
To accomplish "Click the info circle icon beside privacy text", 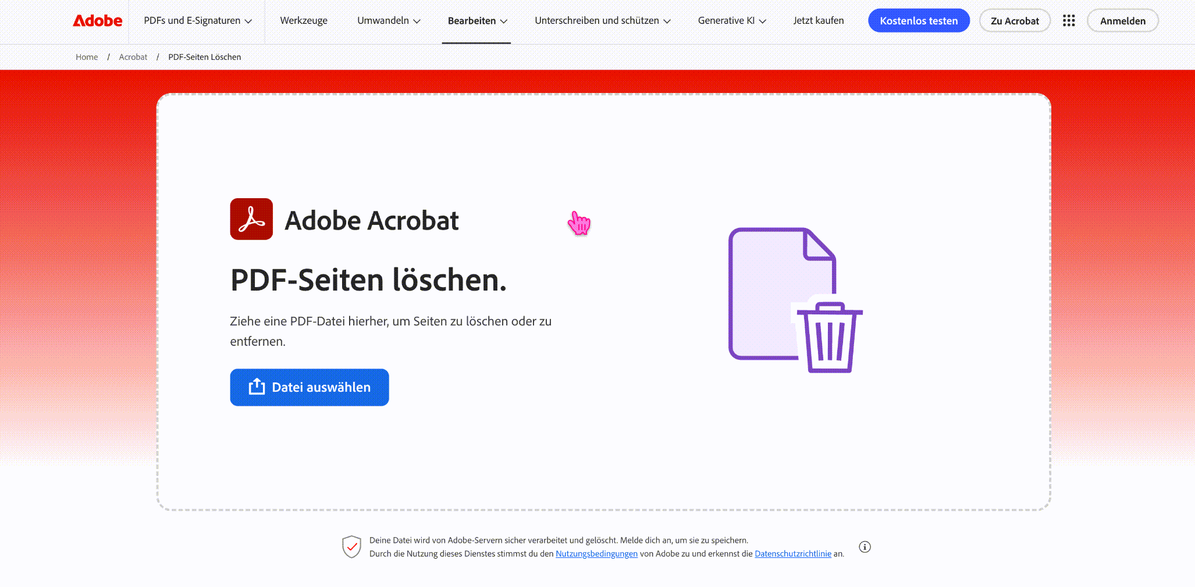I will [865, 547].
